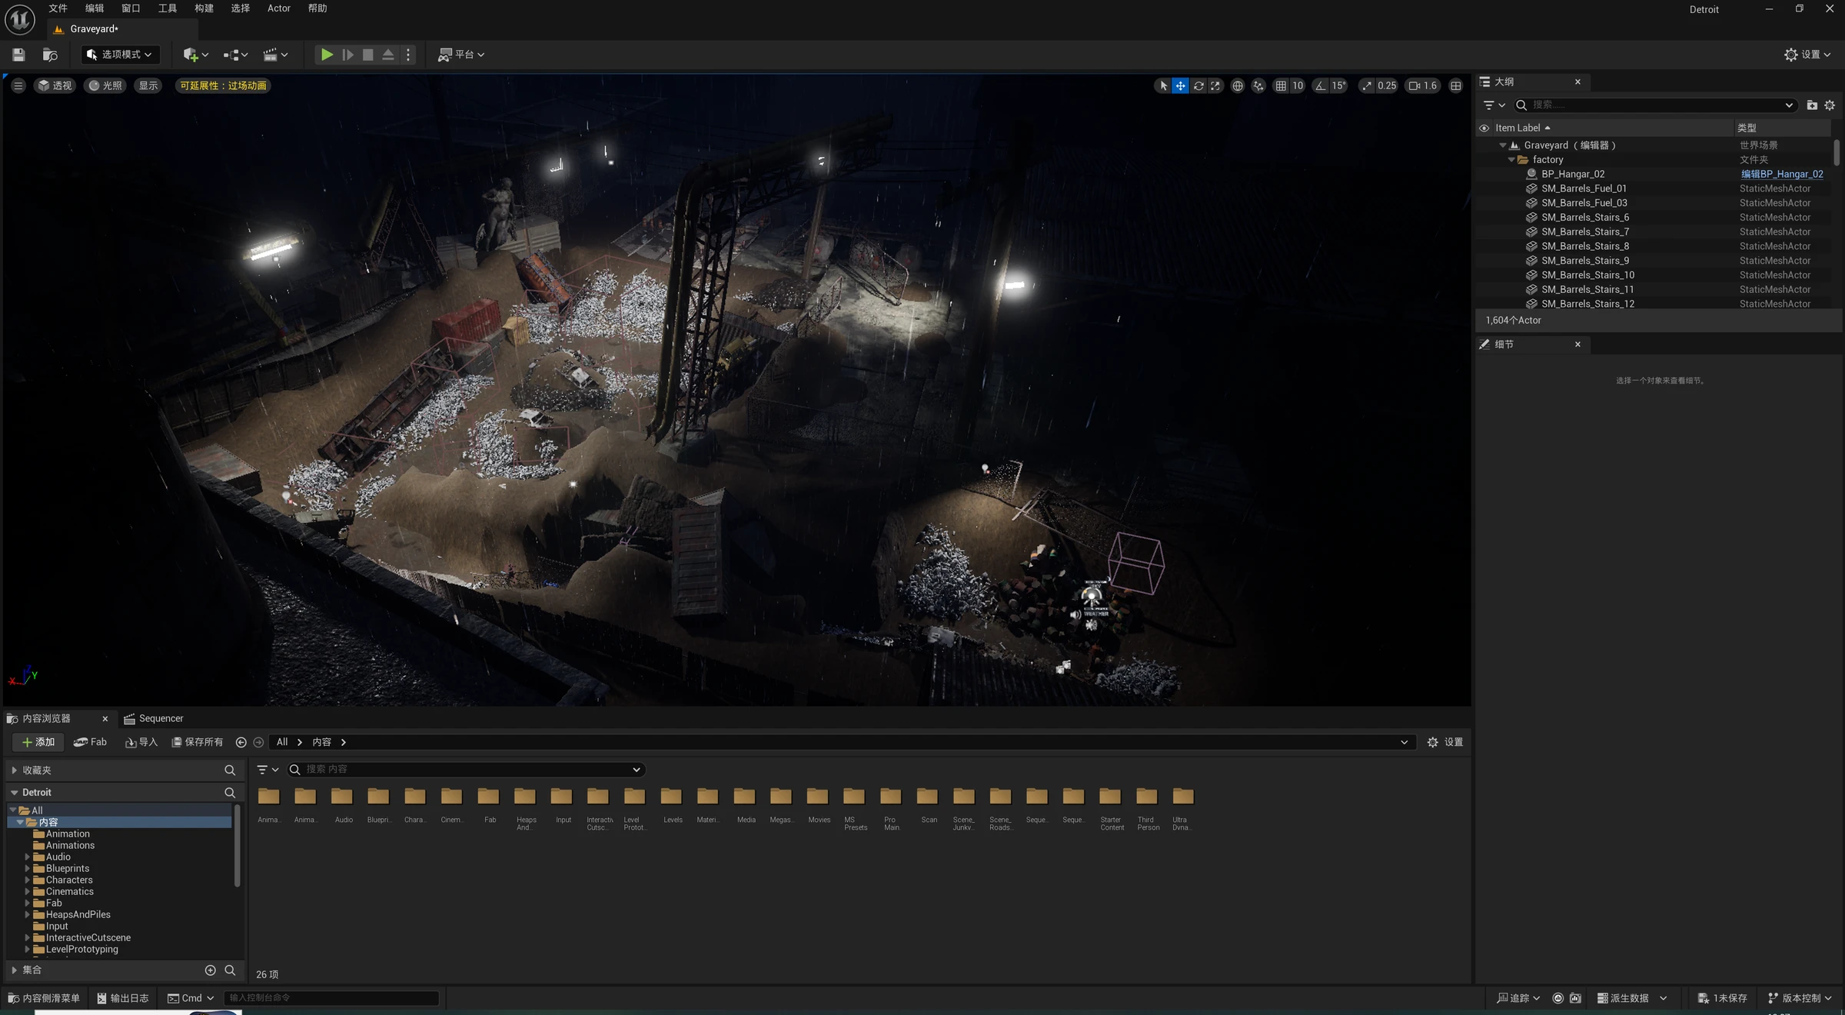Open the 选项模式 mode dropdown
1845x1015 pixels.
119,55
